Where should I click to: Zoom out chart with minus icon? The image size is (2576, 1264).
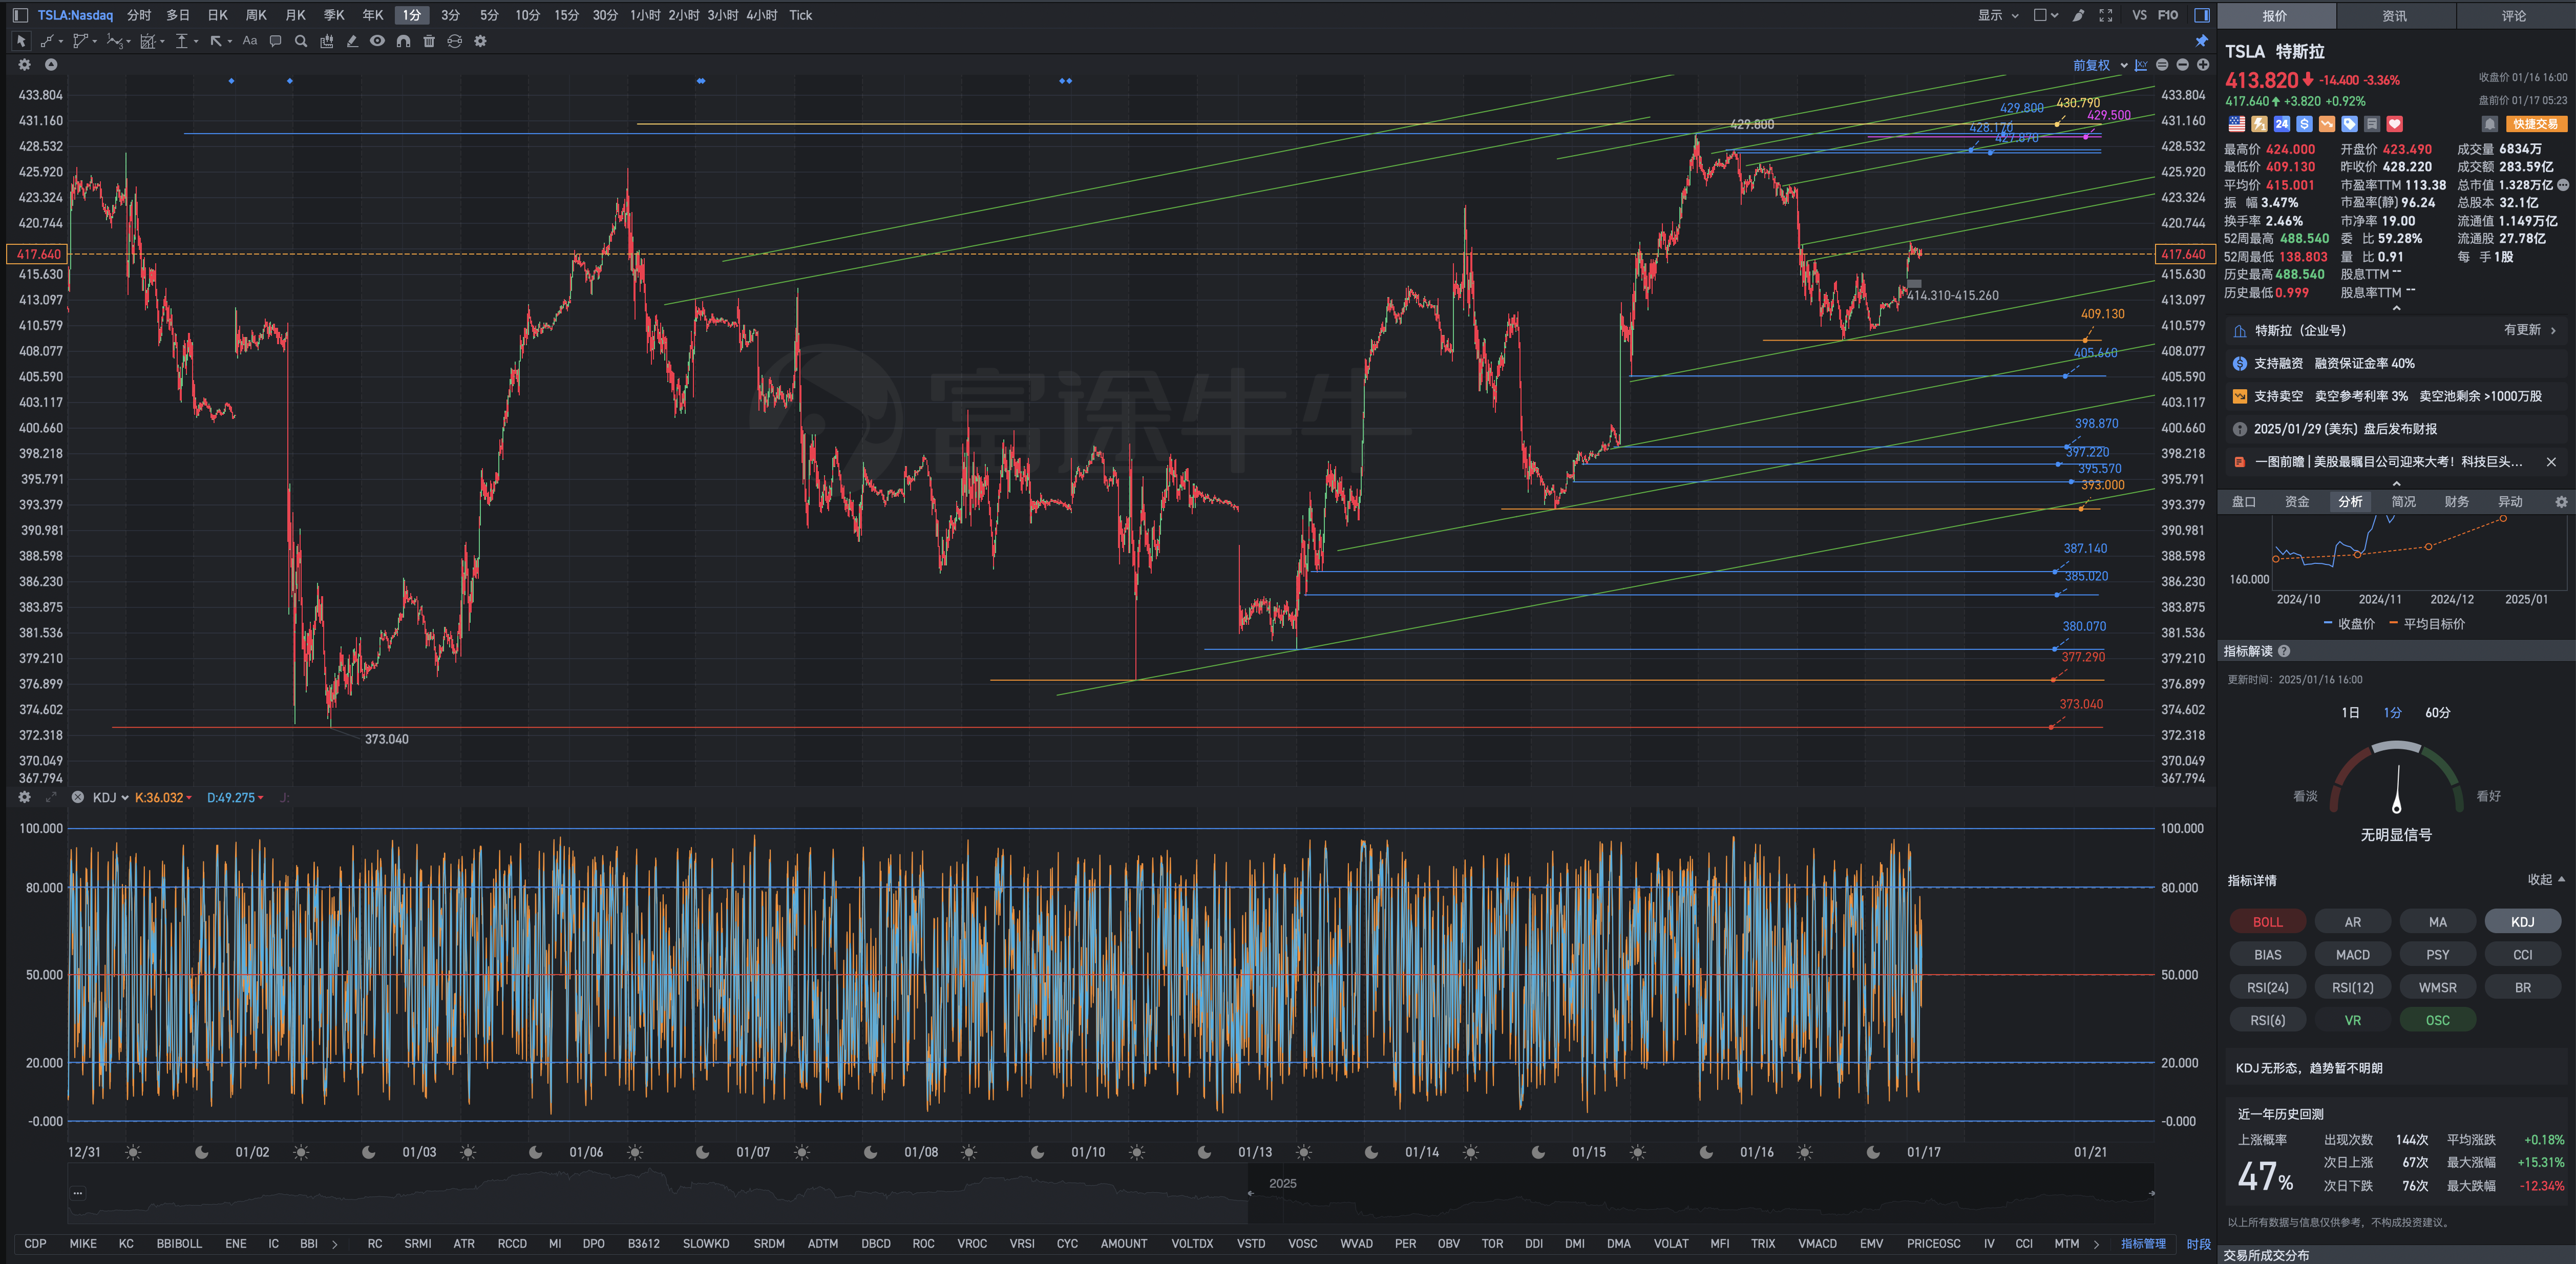click(x=2182, y=65)
